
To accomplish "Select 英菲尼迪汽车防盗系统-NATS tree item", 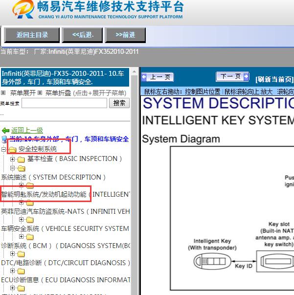I will tap(66, 211).
